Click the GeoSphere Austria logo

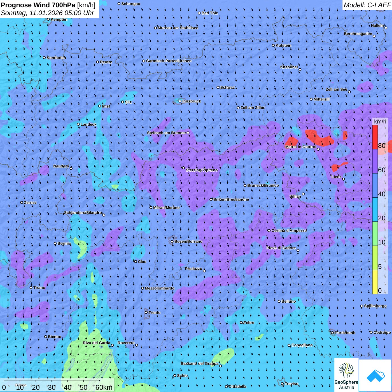click(x=346, y=375)
